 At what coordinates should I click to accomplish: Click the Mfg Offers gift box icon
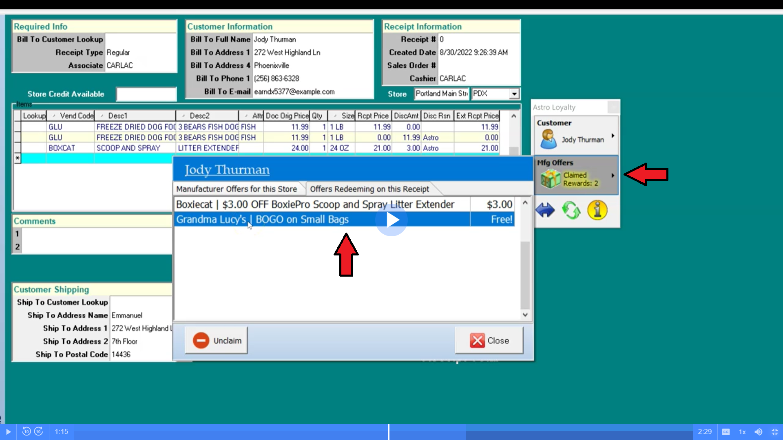[x=551, y=179]
